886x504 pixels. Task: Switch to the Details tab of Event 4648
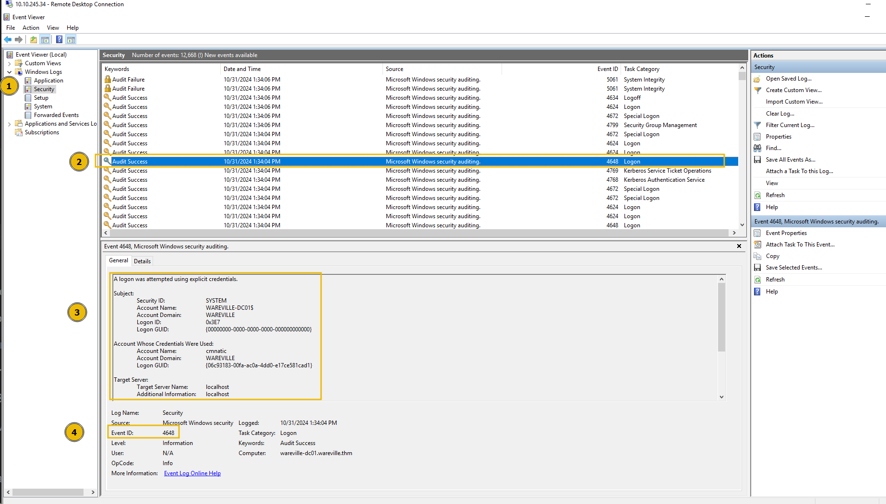(142, 260)
